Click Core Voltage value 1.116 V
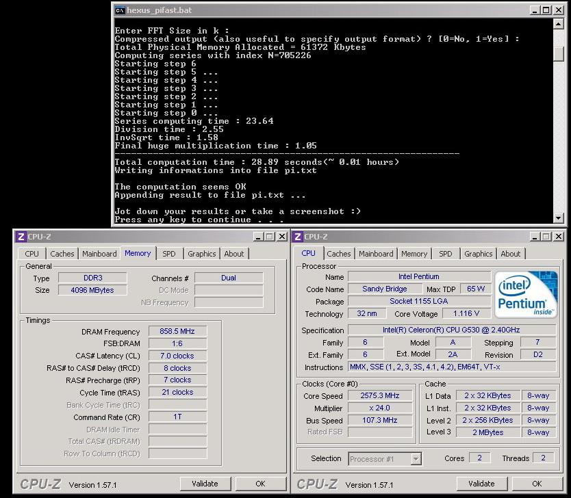Image resolution: width=571 pixels, height=498 pixels. coord(466,313)
